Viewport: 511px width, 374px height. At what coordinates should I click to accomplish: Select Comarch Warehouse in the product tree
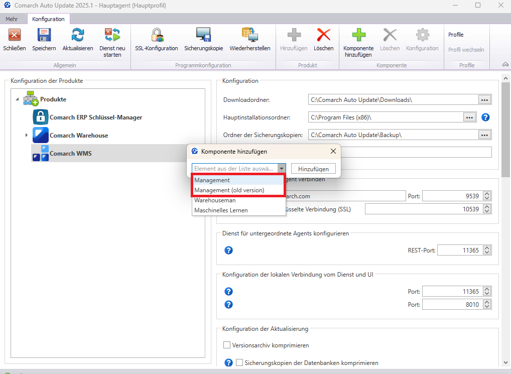pos(79,135)
